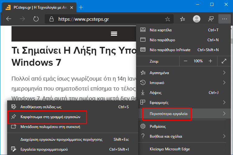Select Κλείσιμο Microsoft Edge
This screenshot has width=233, height=155.
tap(183, 149)
